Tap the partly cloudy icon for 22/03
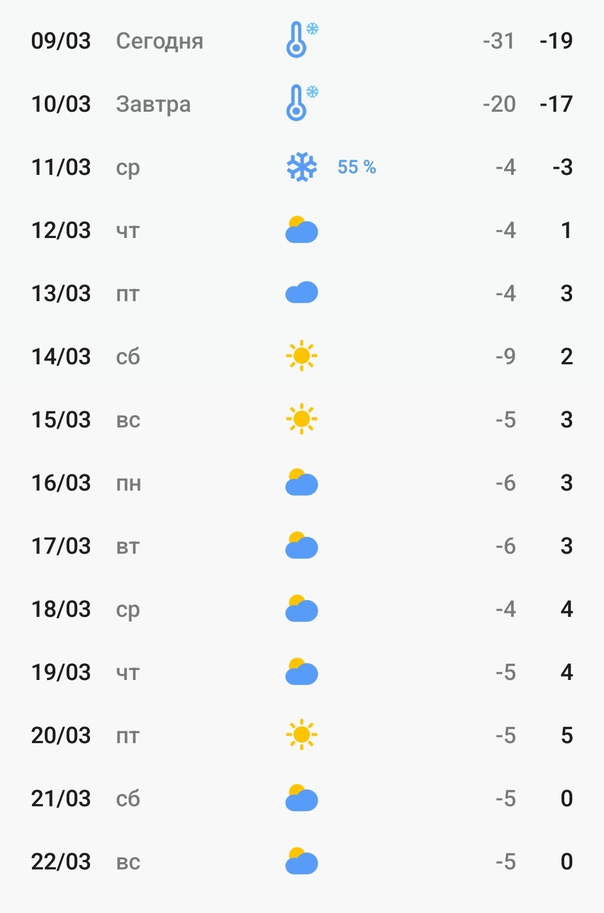This screenshot has height=913, width=604. tap(301, 861)
